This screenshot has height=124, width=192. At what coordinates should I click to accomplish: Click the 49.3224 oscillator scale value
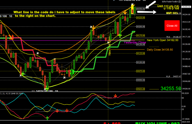tap(185, 93)
